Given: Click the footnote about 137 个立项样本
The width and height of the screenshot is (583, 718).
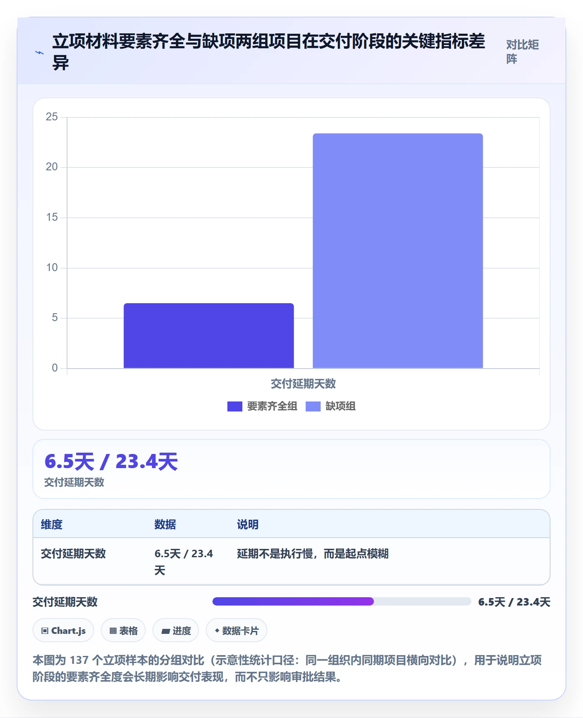Looking at the screenshot, I should click(287, 668).
